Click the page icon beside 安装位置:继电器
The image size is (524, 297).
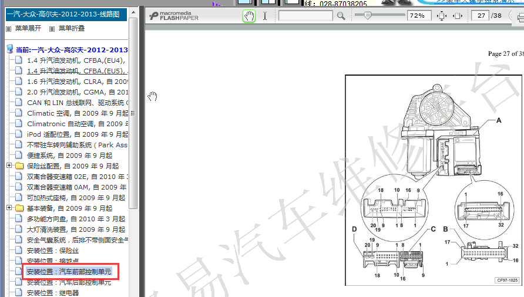tap(19, 293)
